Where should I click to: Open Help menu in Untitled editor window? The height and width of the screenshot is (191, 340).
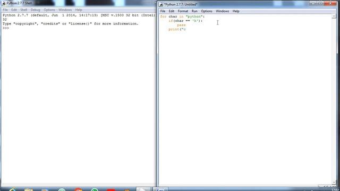(x=236, y=11)
